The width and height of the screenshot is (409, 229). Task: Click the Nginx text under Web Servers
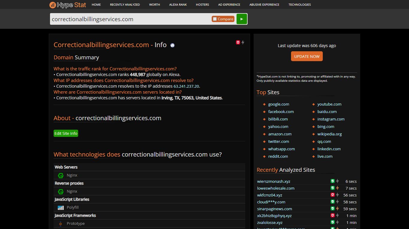[x=72, y=175]
